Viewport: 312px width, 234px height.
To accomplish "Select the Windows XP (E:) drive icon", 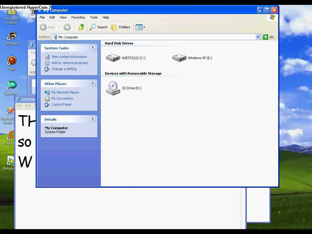I will click(x=179, y=58).
